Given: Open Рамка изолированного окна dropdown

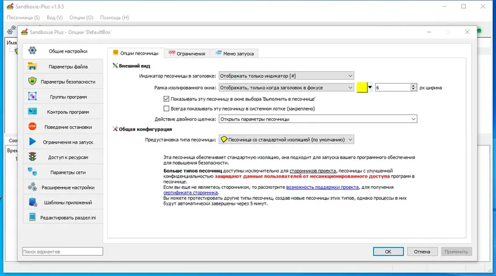Looking at the screenshot, I should coord(286,87).
